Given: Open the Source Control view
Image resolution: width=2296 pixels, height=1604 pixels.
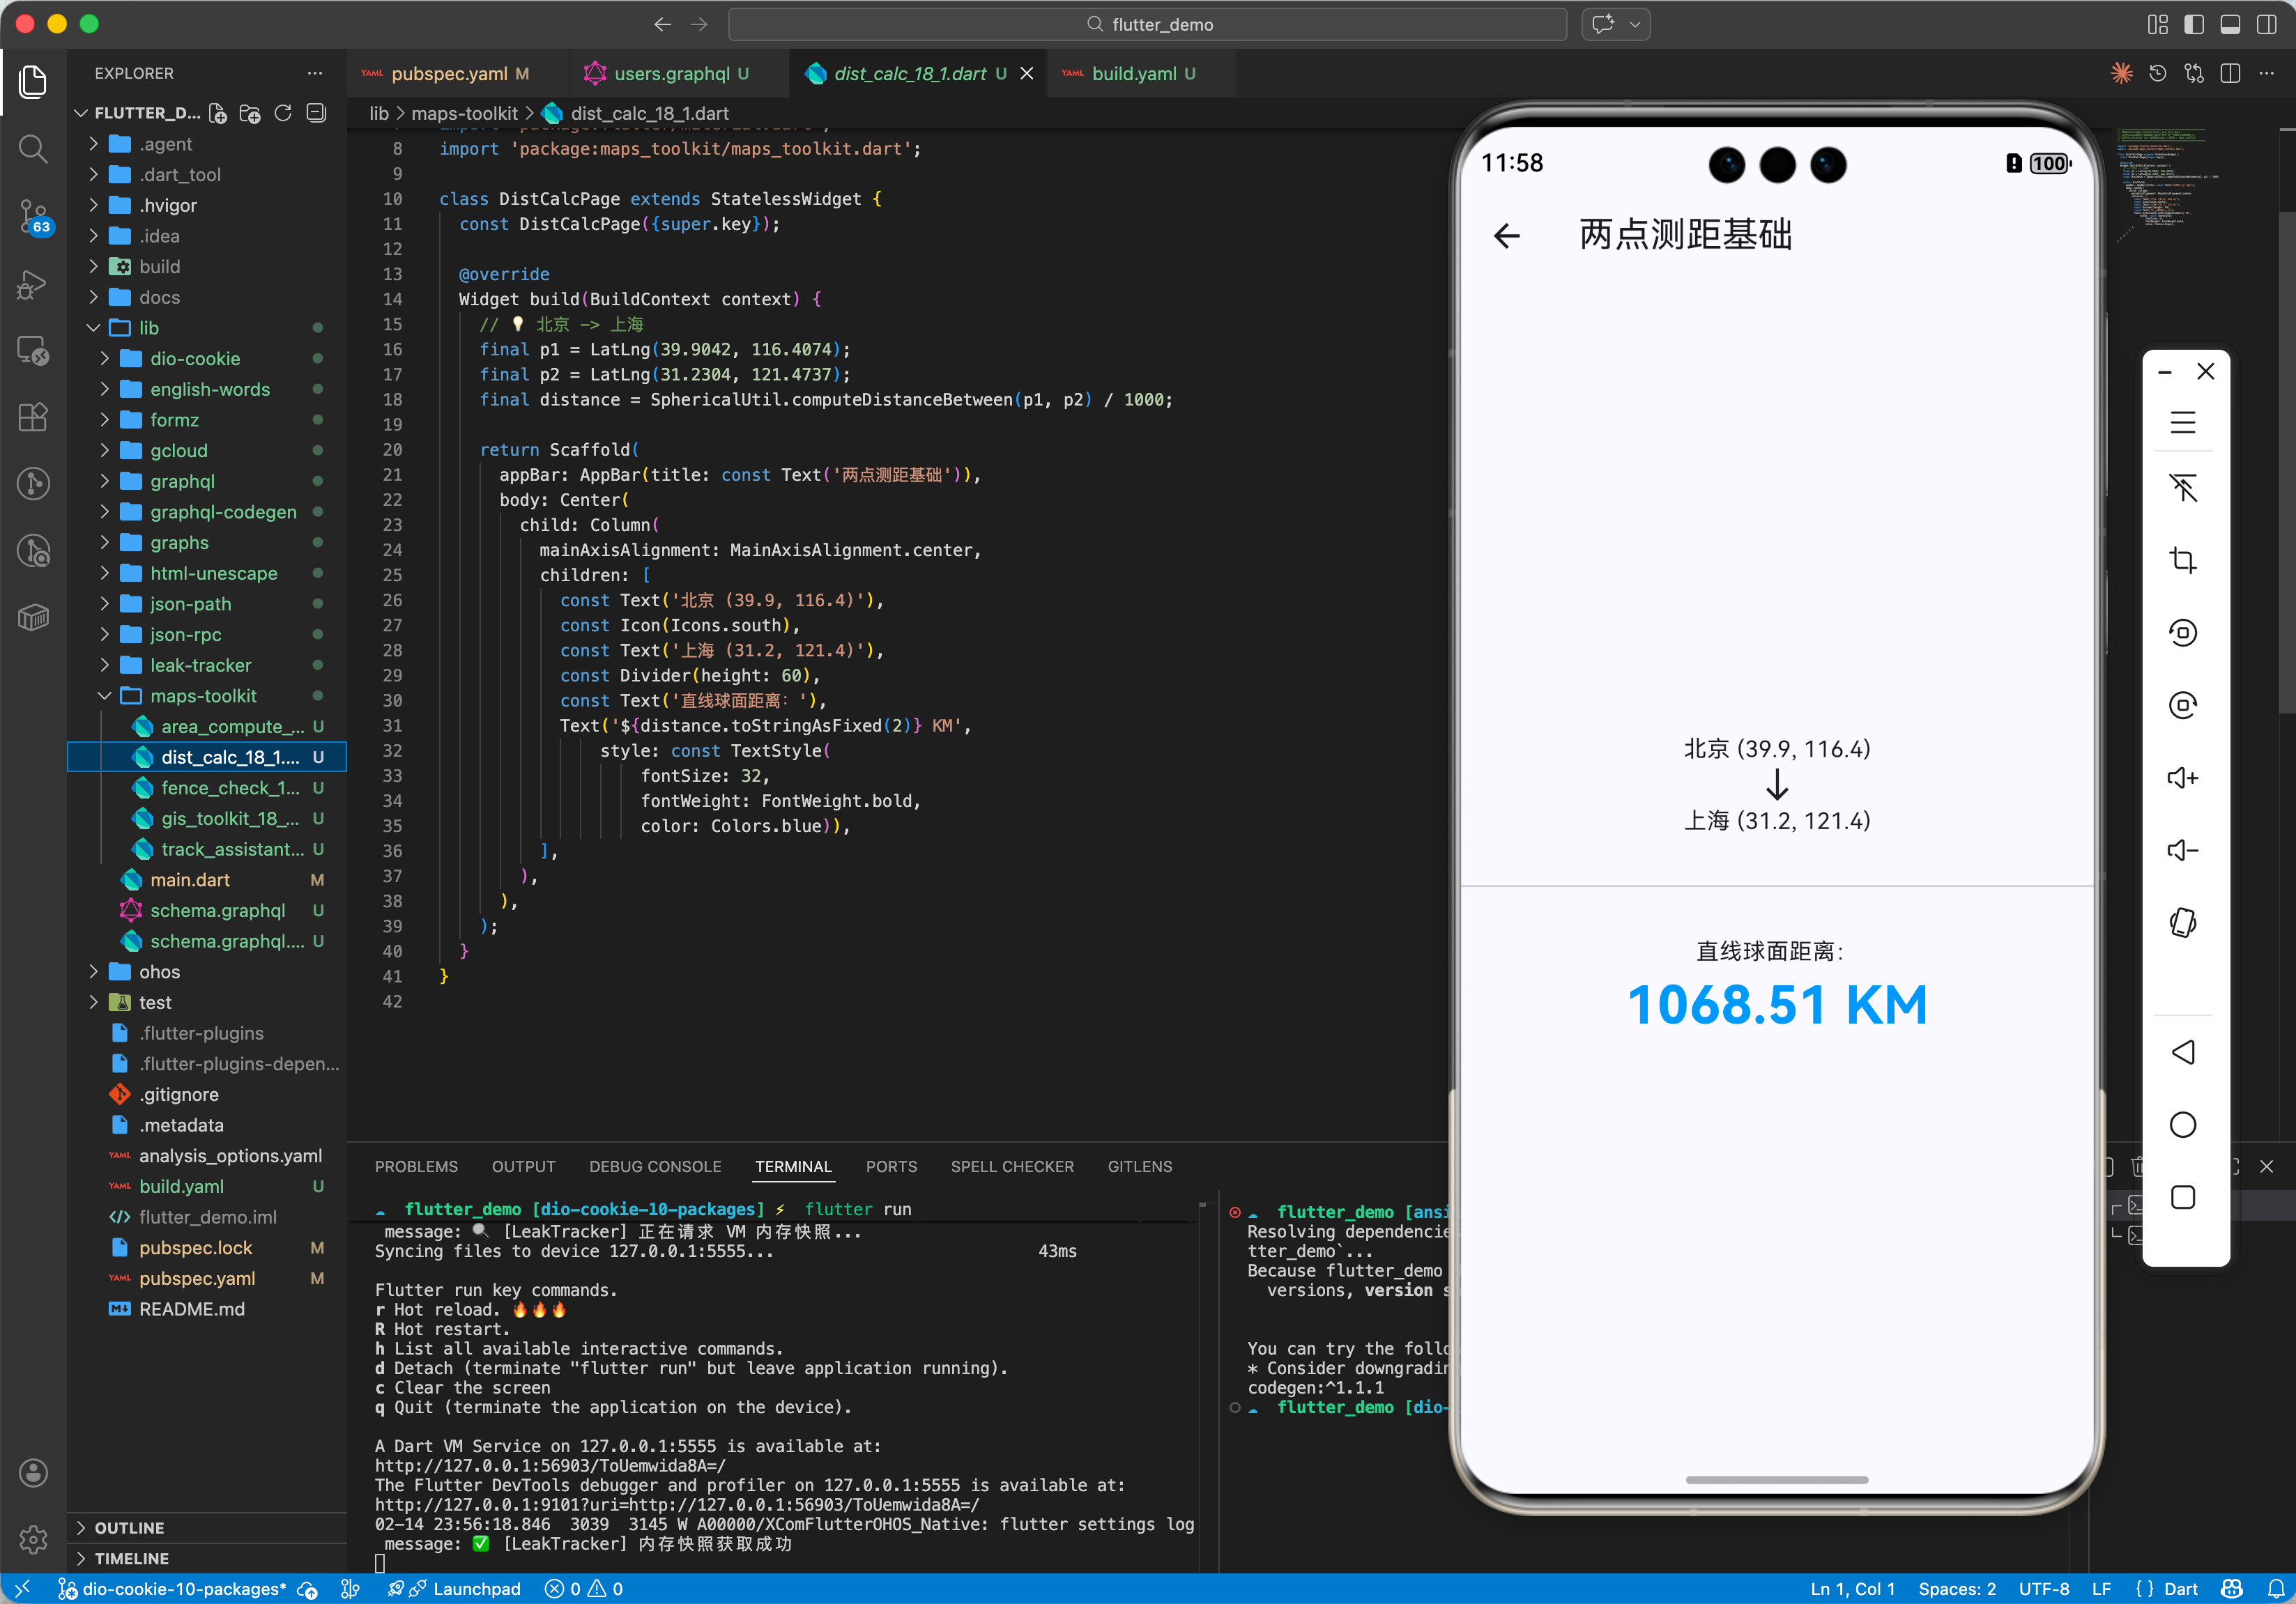Looking at the screenshot, I should (x=33, y=214).
